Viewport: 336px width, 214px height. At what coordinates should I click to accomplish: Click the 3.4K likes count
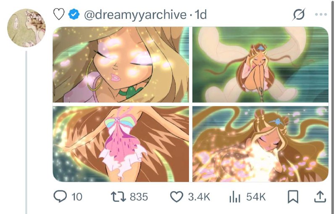199,197
